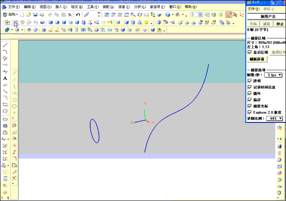
Task: Open the 编辑(E) menu in main window
Action: (30, 7)
